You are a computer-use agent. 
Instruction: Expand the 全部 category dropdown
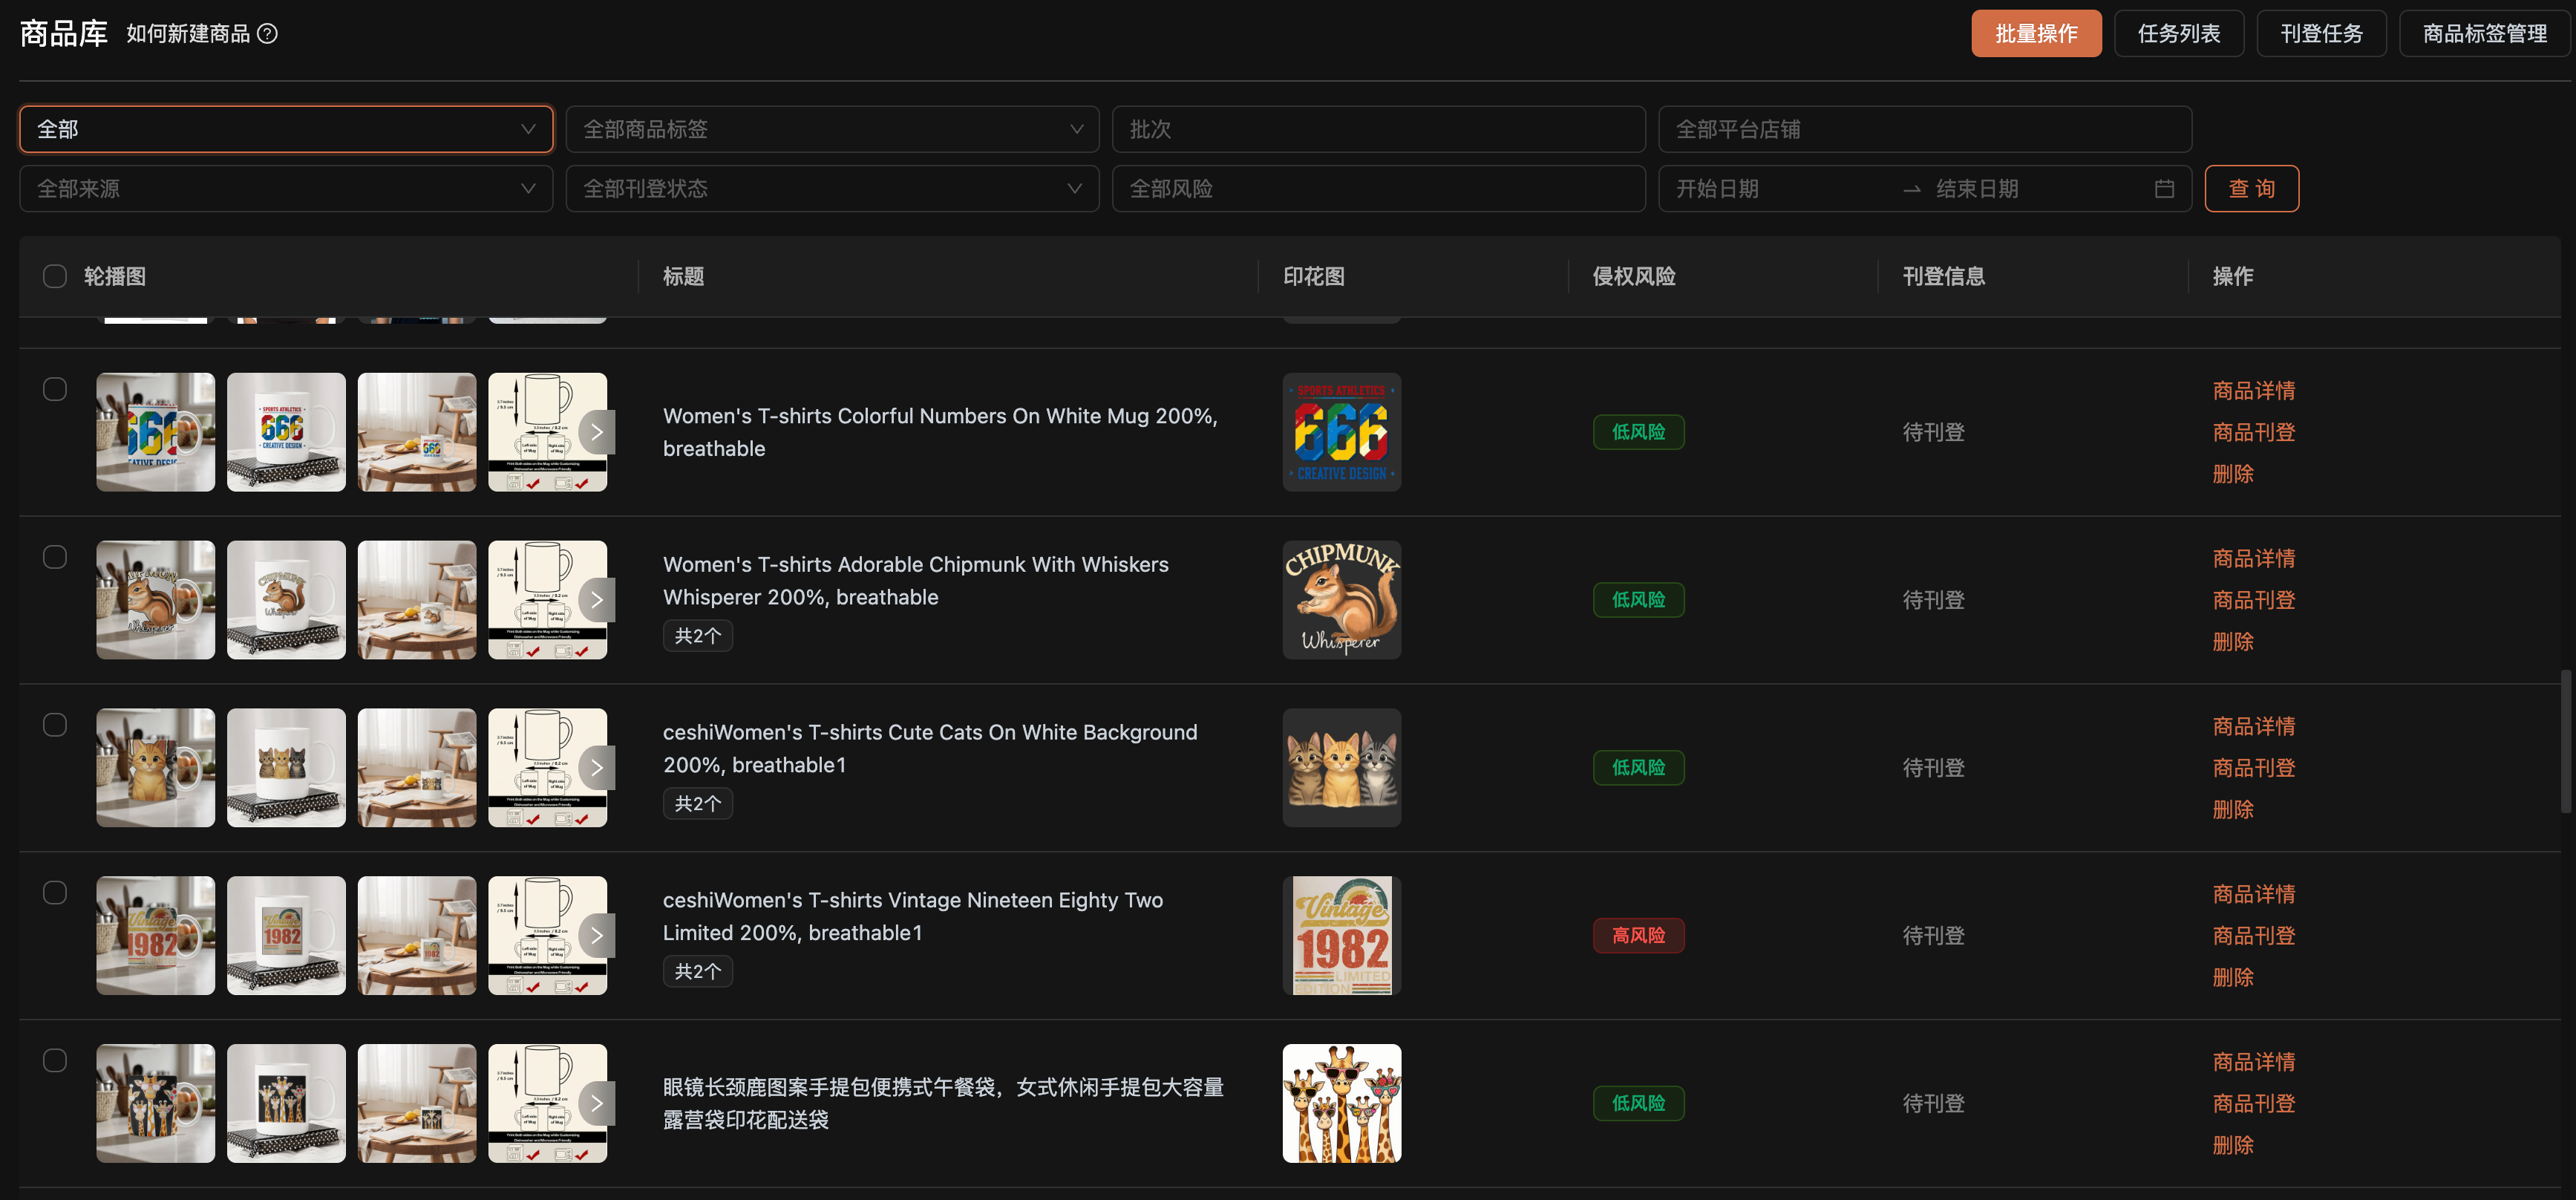[286, 129]
